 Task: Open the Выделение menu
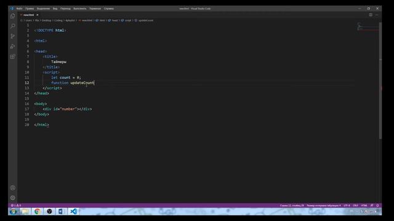click(43, 9)
